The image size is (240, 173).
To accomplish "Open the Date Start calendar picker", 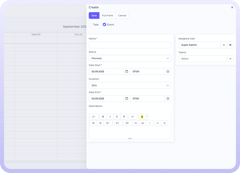I will pos(127,72).
